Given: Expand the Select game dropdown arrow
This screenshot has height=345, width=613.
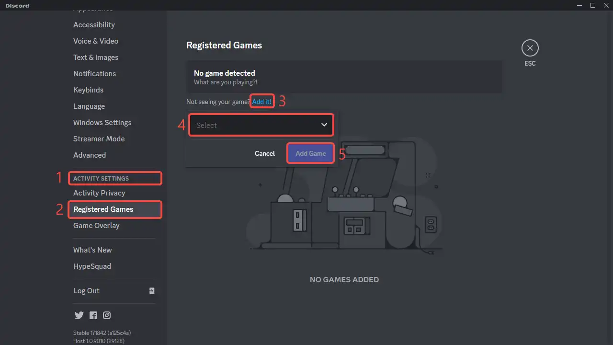Looking at the screenshot, I should click(x=324, y=125).
